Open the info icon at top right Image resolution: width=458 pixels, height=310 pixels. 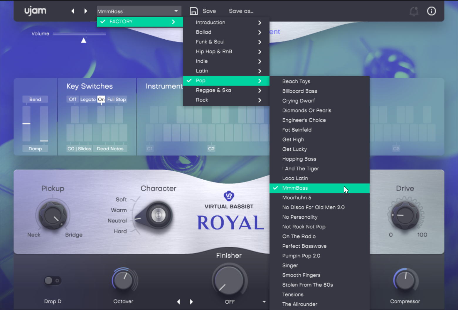431,11
